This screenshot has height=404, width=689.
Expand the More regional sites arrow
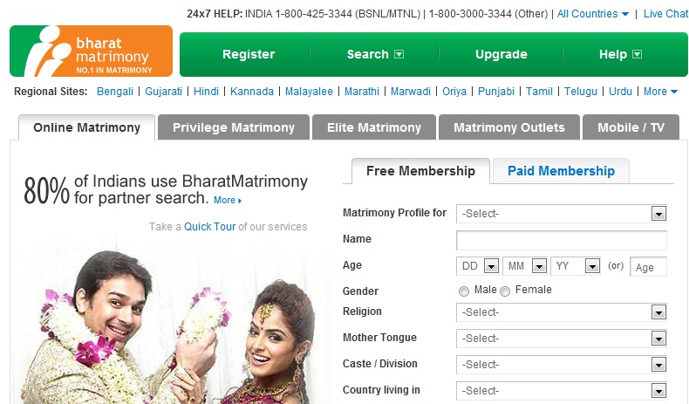pyautogui.click(x=673, y=92)
